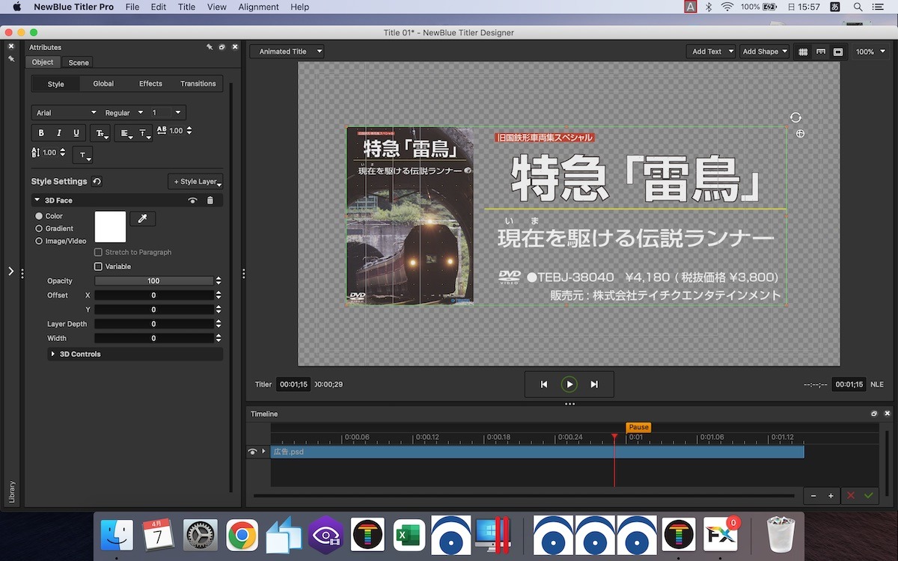Open Google Chrome from the Dock
Viewport: 898px width, 561px height.
pos(242,535)
